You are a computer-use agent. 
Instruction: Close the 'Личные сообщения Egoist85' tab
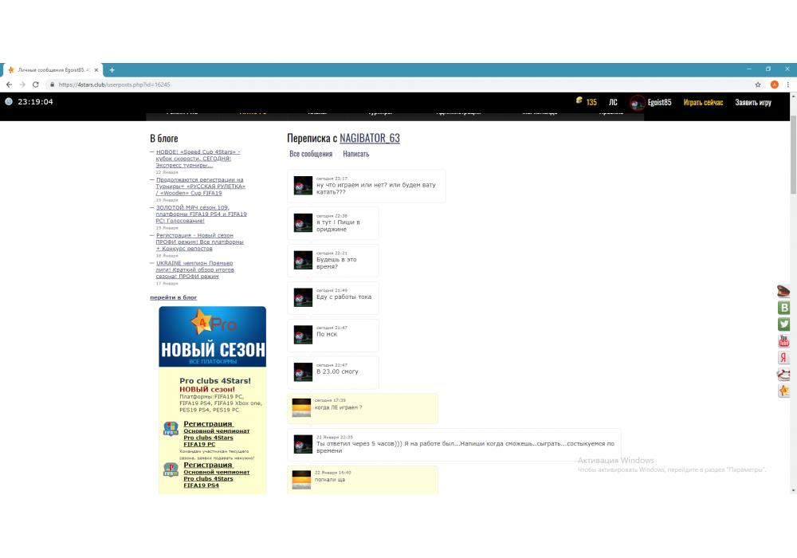tap(96, 69)
